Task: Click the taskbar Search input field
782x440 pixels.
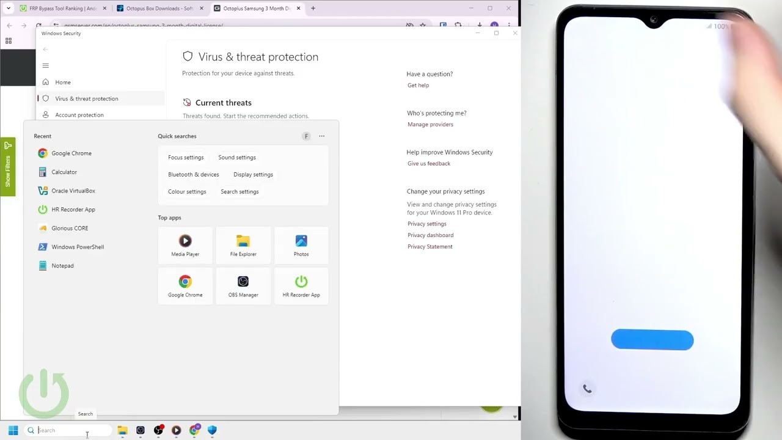Action: tap(68, 430)
